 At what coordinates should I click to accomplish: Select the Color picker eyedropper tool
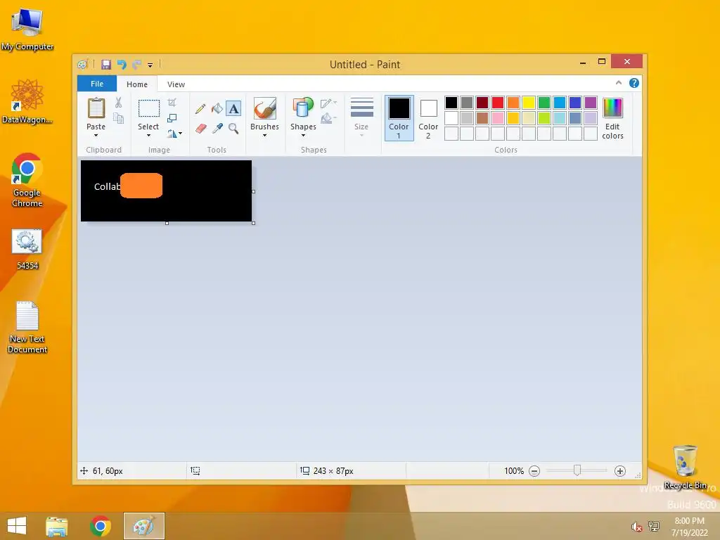[x=217, y=129]
